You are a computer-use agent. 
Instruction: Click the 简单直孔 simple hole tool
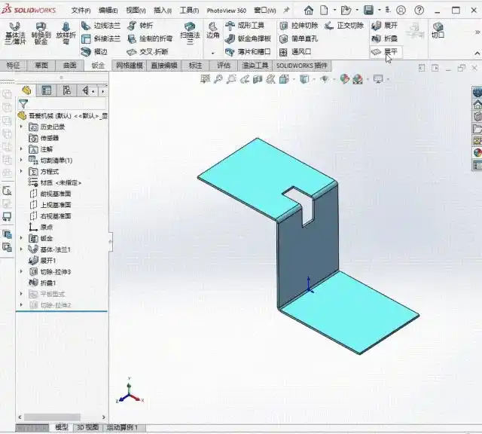click(298, 38)
